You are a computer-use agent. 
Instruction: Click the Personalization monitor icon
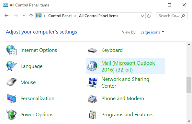pos(12,99)
